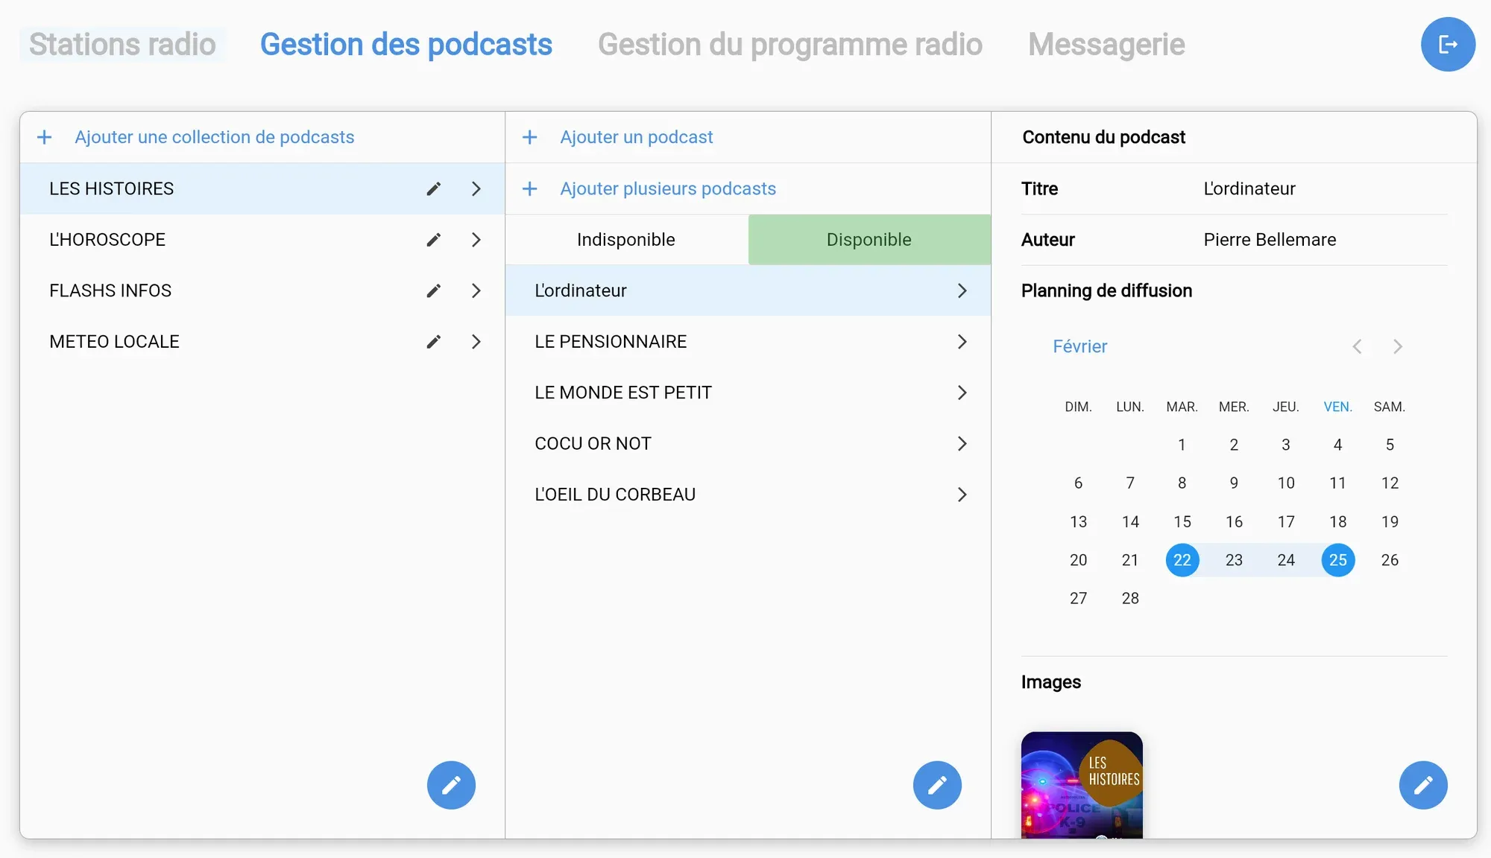Select calendar day 28

pyautogui.click(x=1130, y=599)
